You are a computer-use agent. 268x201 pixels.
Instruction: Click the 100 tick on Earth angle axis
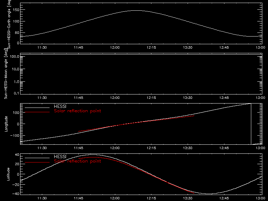pos(16,21)
